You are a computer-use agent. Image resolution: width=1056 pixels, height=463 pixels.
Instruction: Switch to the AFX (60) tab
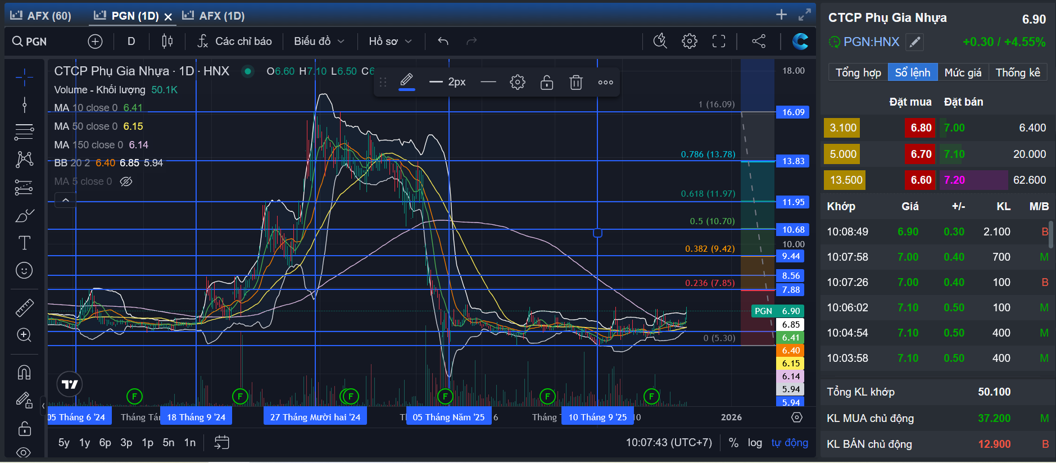tap(41, 16)
